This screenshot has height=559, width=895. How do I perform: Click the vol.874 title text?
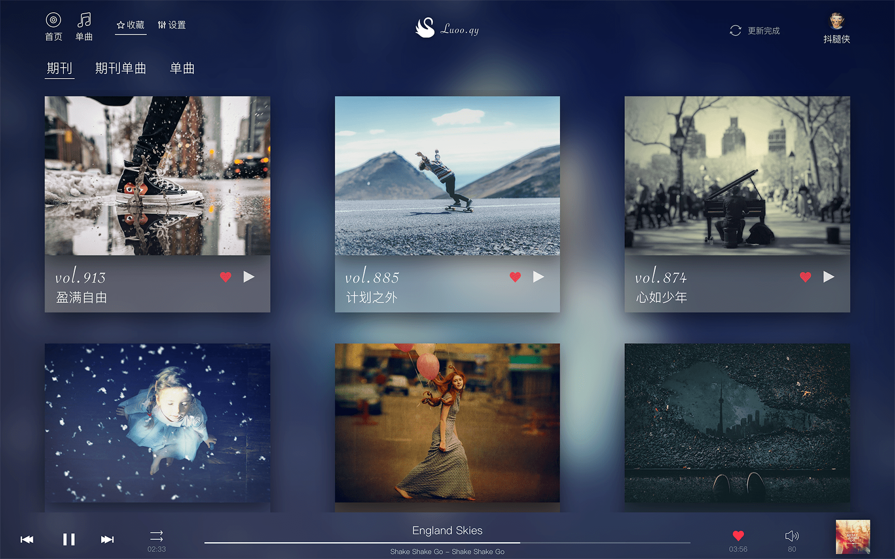(661, 276)
